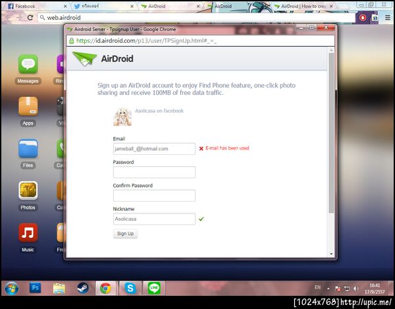Open Windows Explorer from the taskbar
Viewport: 395px width, 309px height.
tap(59, 288)
